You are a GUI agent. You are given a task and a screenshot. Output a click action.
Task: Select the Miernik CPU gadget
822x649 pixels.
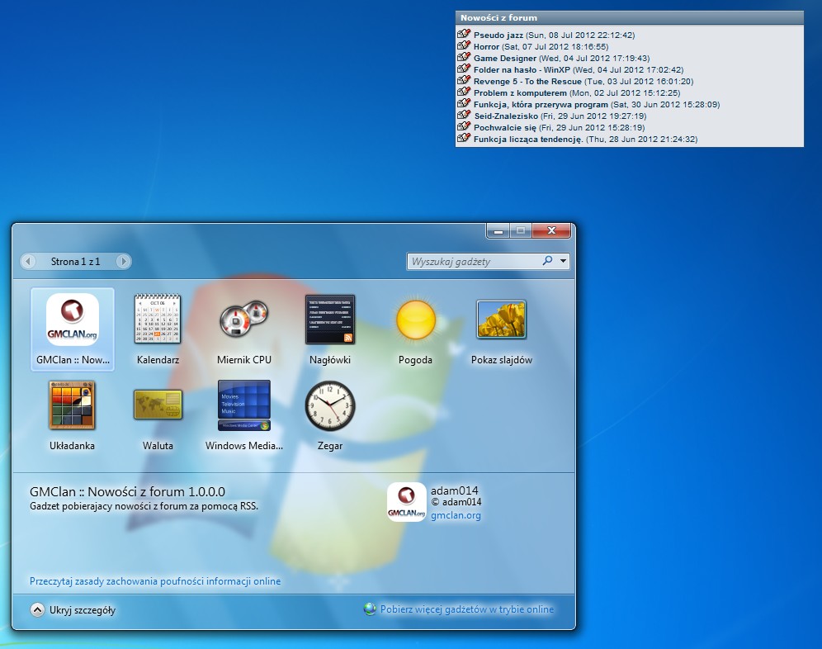point(243,320)
